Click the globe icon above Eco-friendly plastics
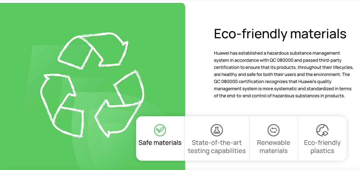The width and height of the screenshot is (360, 170). [322, 130]
